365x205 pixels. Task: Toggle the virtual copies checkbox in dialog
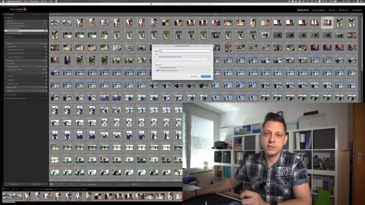pos(156,67)
